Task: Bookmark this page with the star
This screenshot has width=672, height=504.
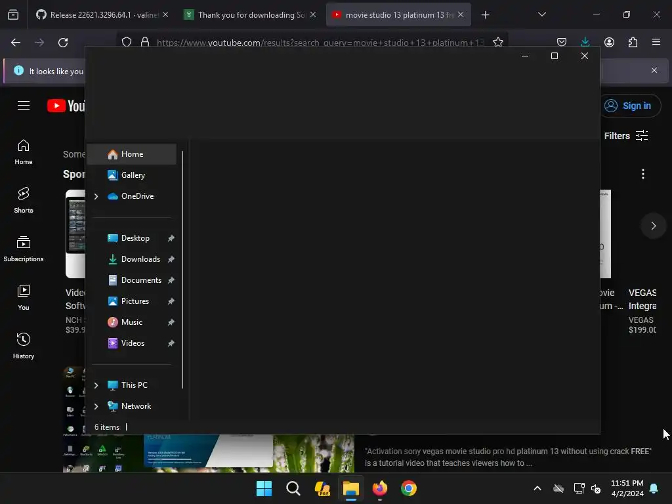Action: tap(498, 42)
